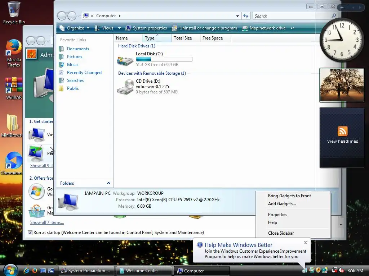Click the Windows Start orb
The image size is (369, 276).
click(10, 270)
